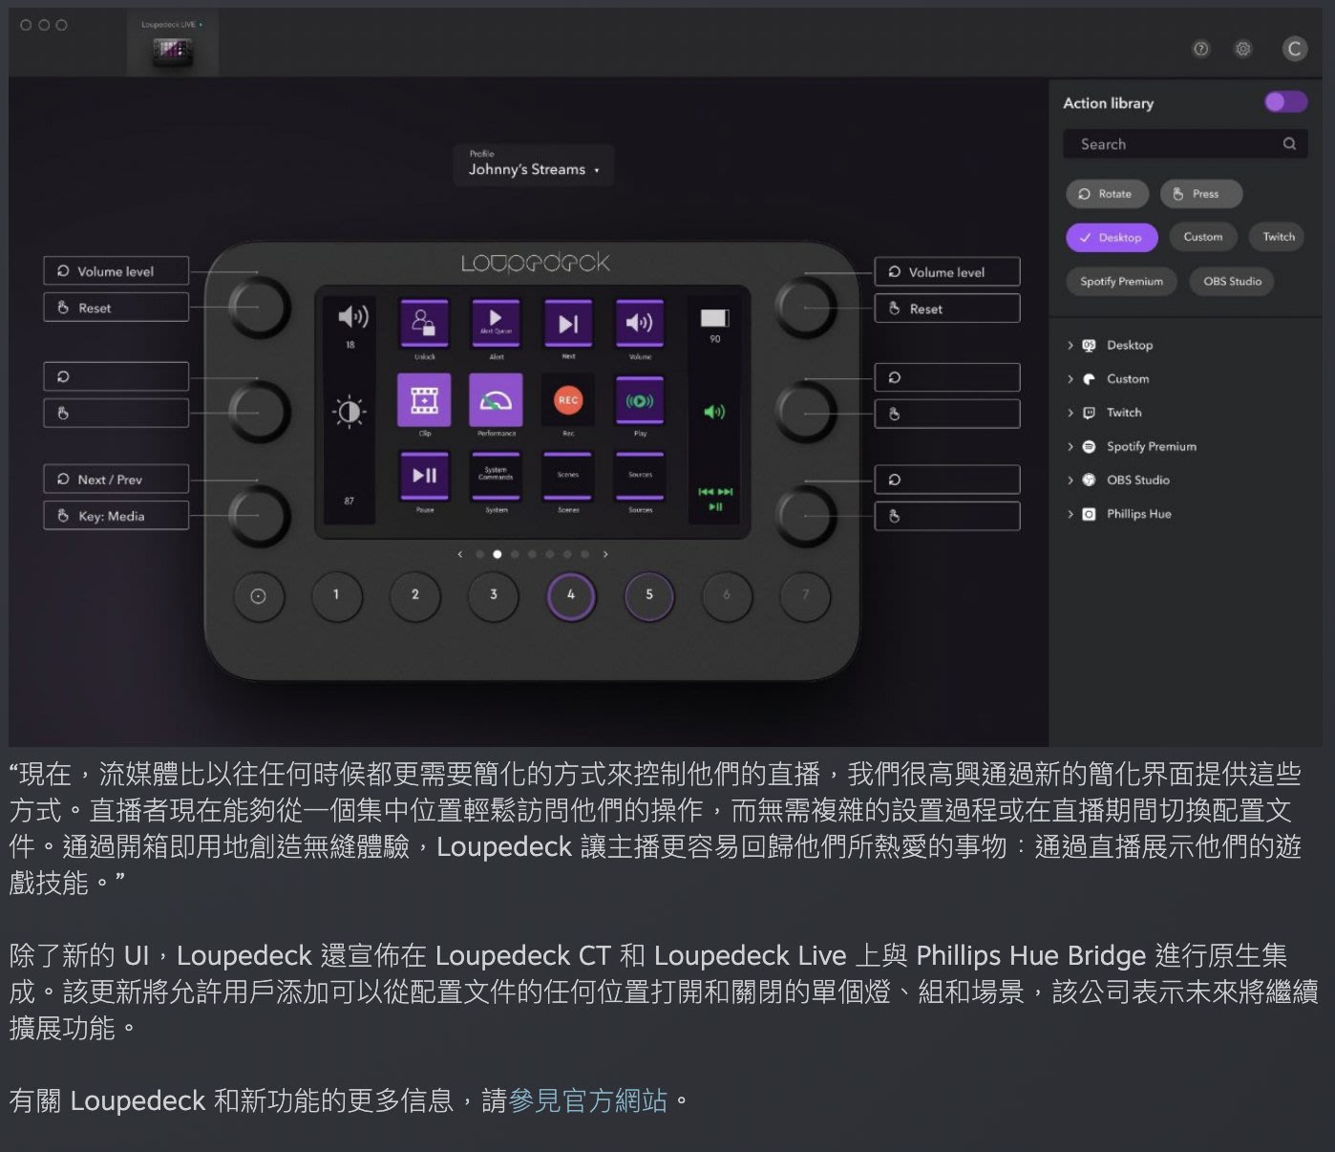Select the green media transport icons
Image resolution: width=1335 pixels, height=1152 pixels.
coord(715,499)
